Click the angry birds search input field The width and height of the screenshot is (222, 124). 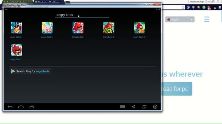point(82,15)
